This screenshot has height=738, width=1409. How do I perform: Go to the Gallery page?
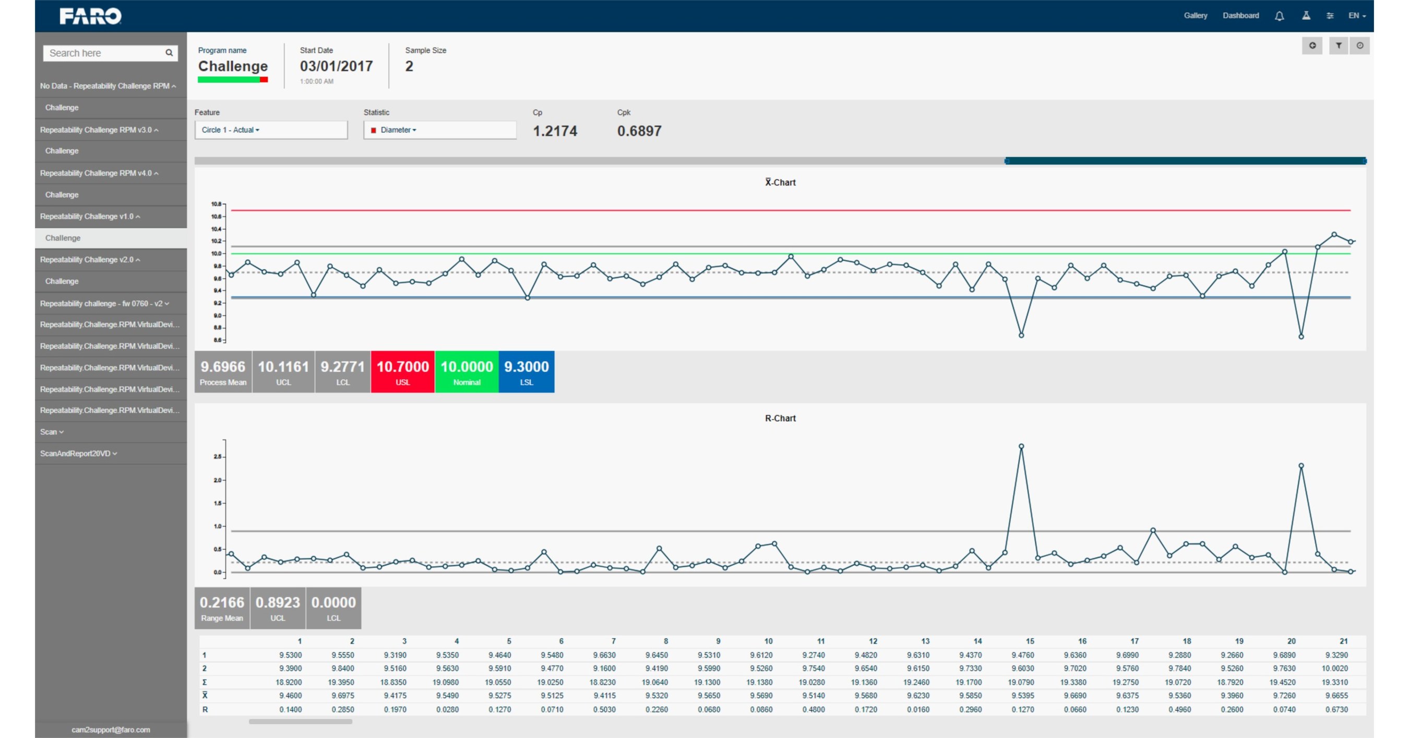[x=1195, y=16]
